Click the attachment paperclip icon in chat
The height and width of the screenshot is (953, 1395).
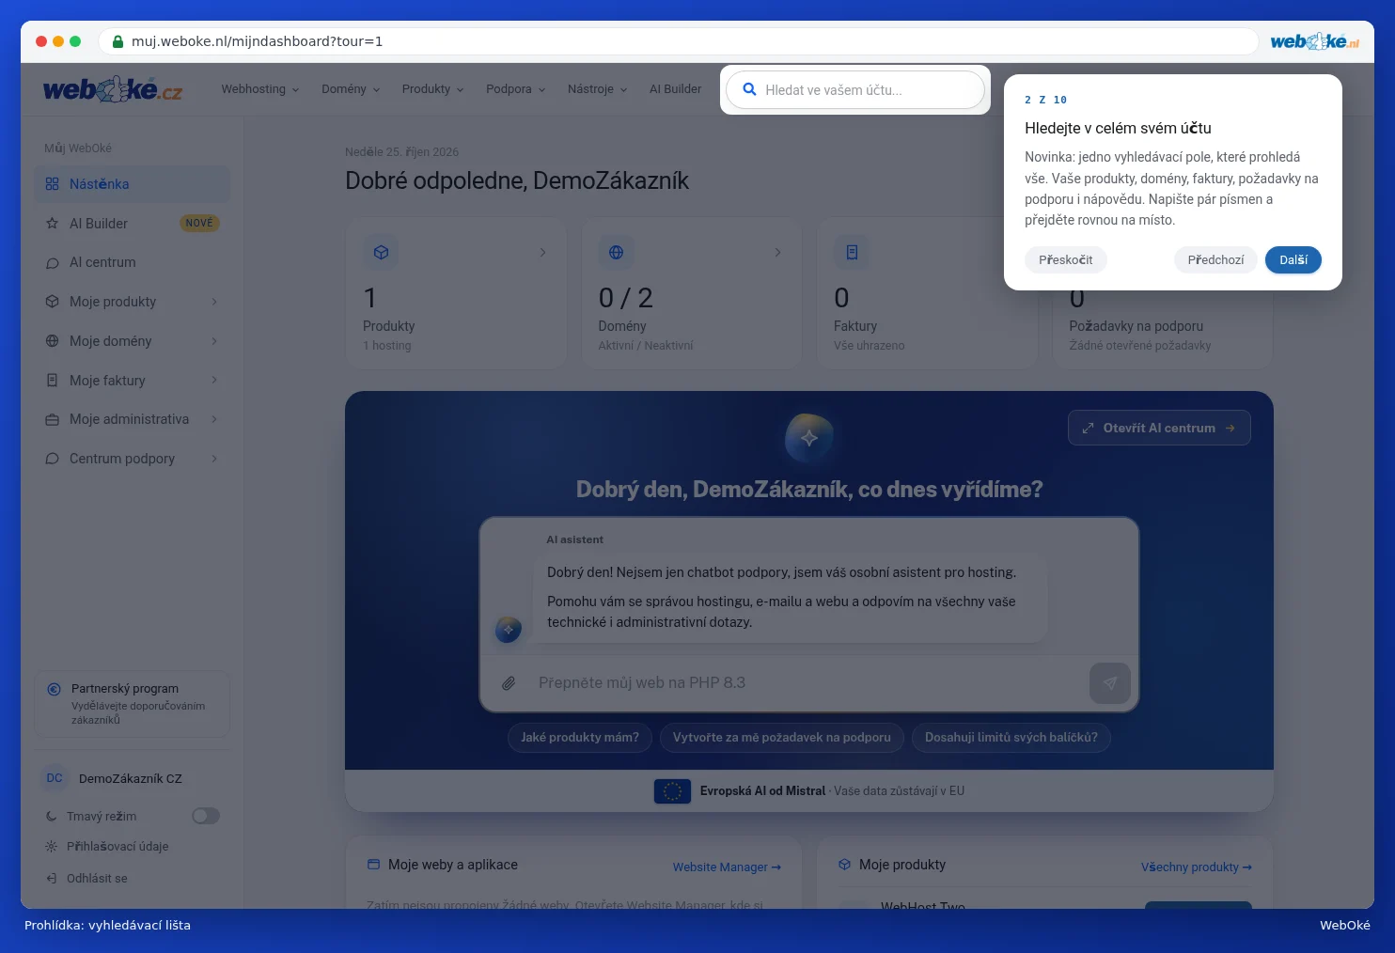(x=509, y=683)
